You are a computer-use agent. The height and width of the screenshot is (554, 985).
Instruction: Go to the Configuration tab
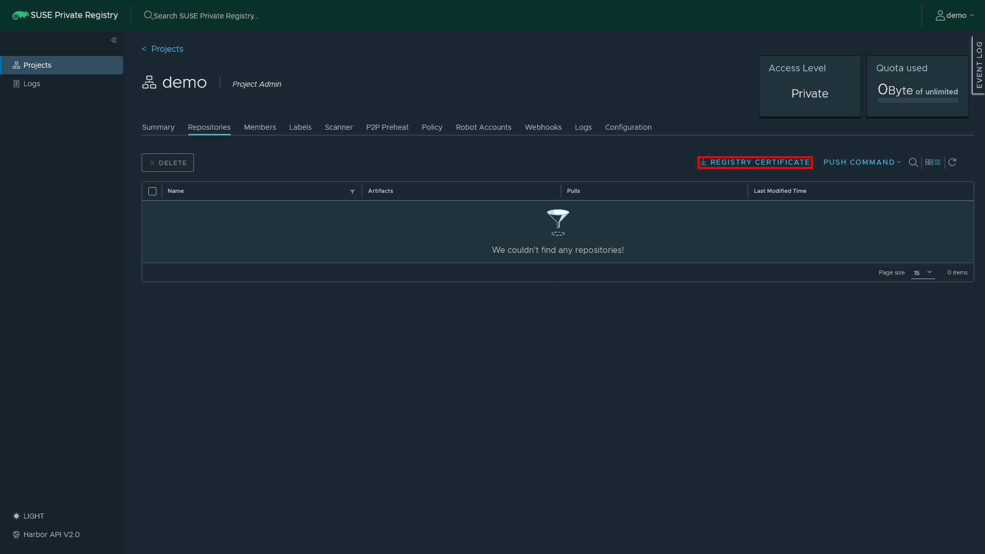click(628, 127)
